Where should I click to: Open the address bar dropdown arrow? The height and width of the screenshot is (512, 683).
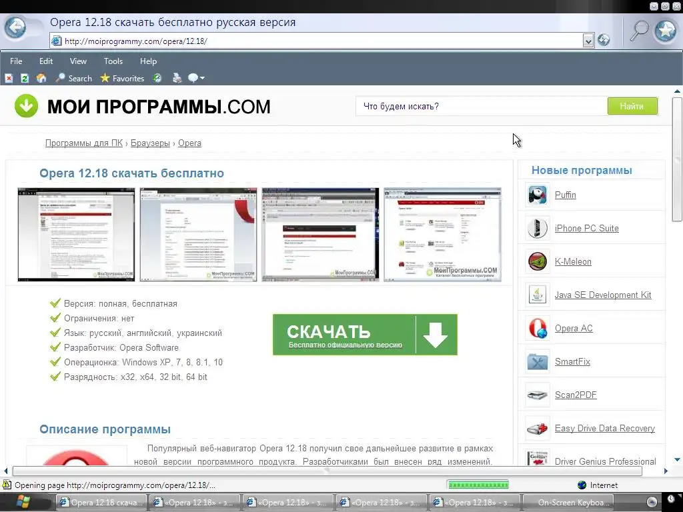[x=588, y=41]
